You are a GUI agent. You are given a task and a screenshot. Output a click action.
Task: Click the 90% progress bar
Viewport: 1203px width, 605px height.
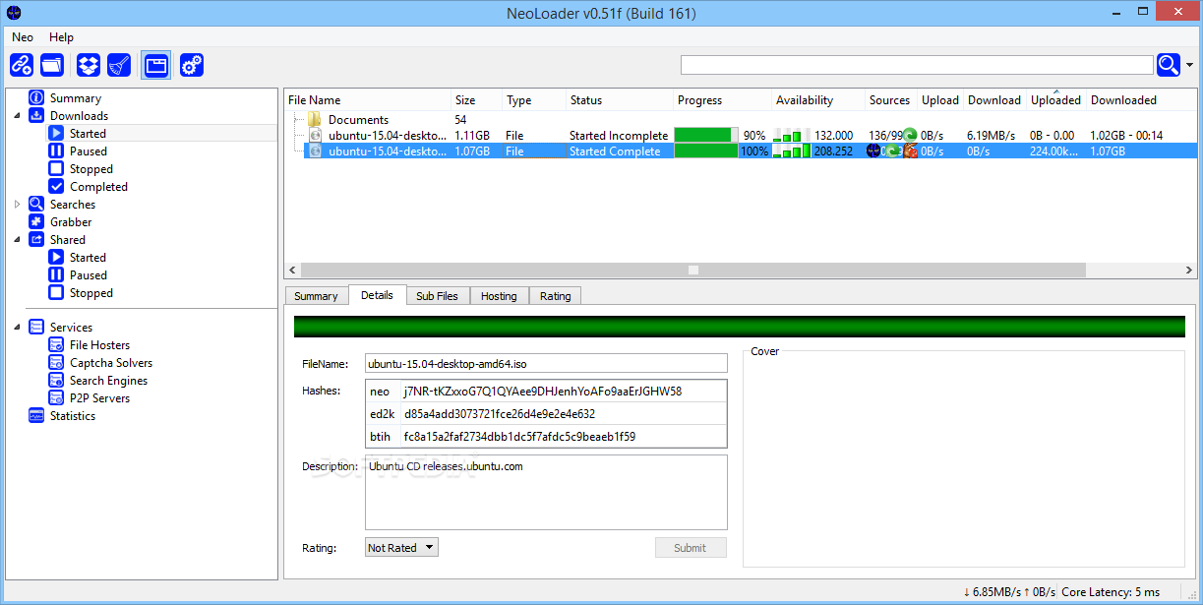[x=706, y=136]
